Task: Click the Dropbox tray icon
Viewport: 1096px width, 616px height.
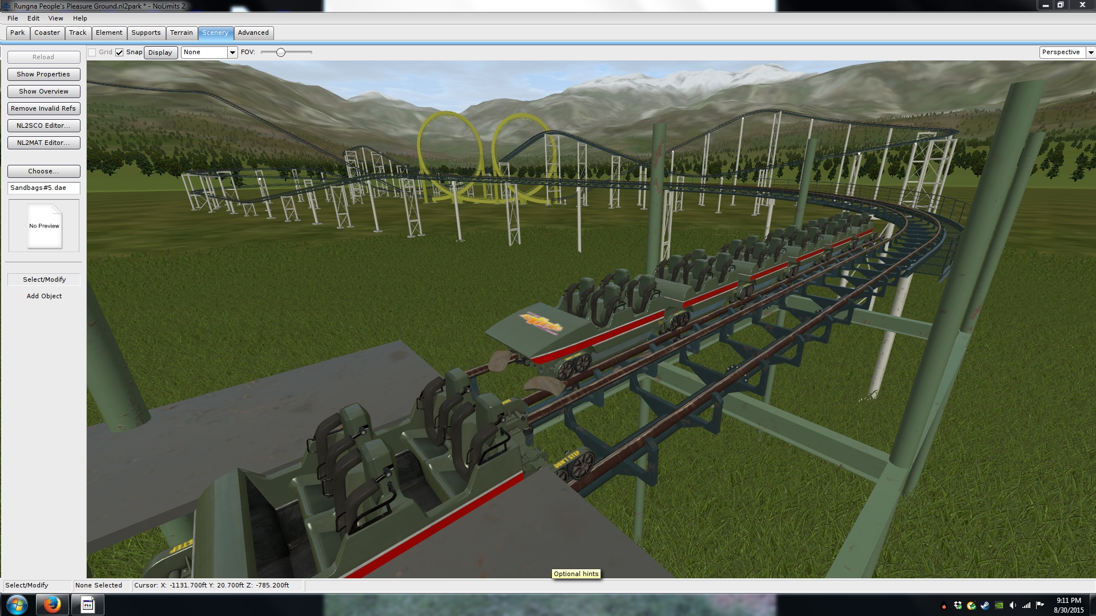Action: (x=958, y=605)
